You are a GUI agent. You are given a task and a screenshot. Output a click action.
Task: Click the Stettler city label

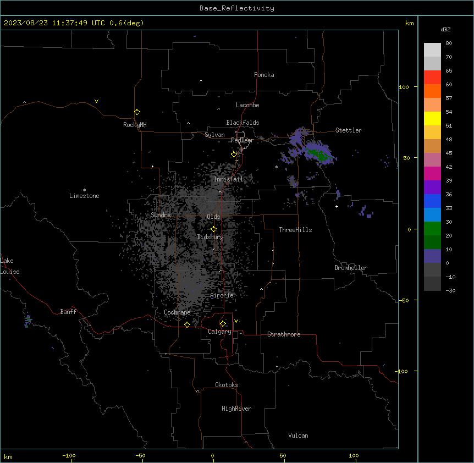(349, 130)
